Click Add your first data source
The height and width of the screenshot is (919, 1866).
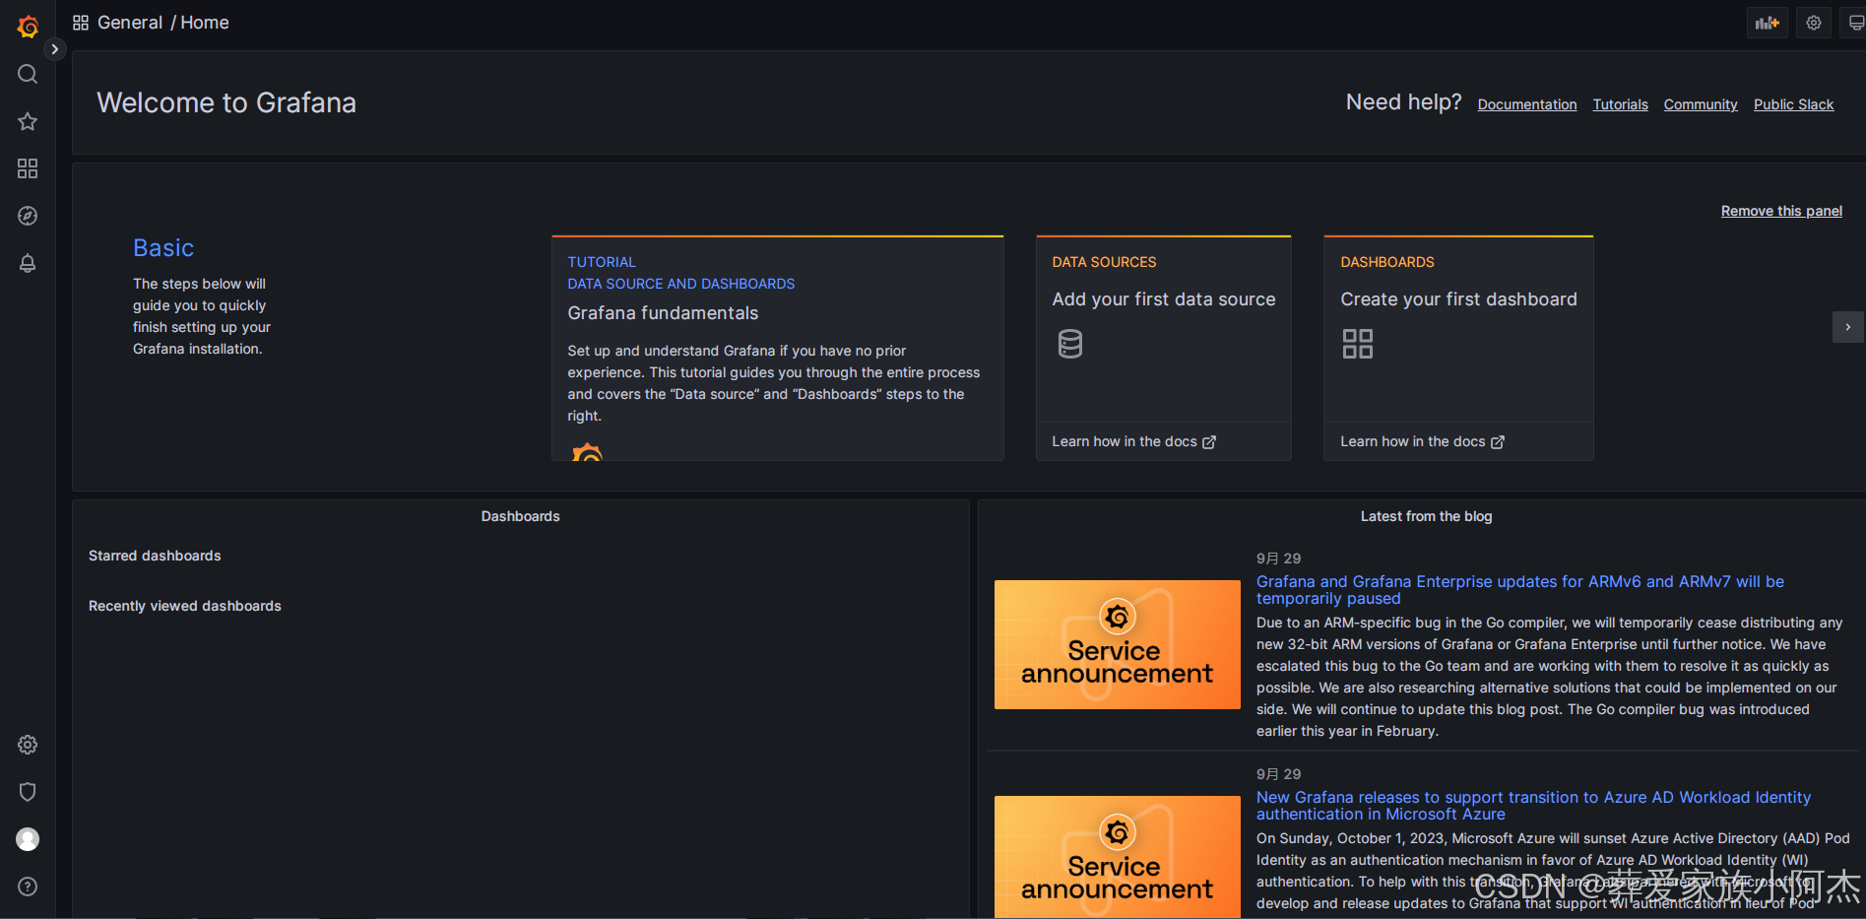tap(1163, 299)
